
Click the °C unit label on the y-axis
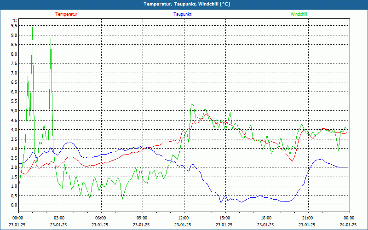coord(15,20)
